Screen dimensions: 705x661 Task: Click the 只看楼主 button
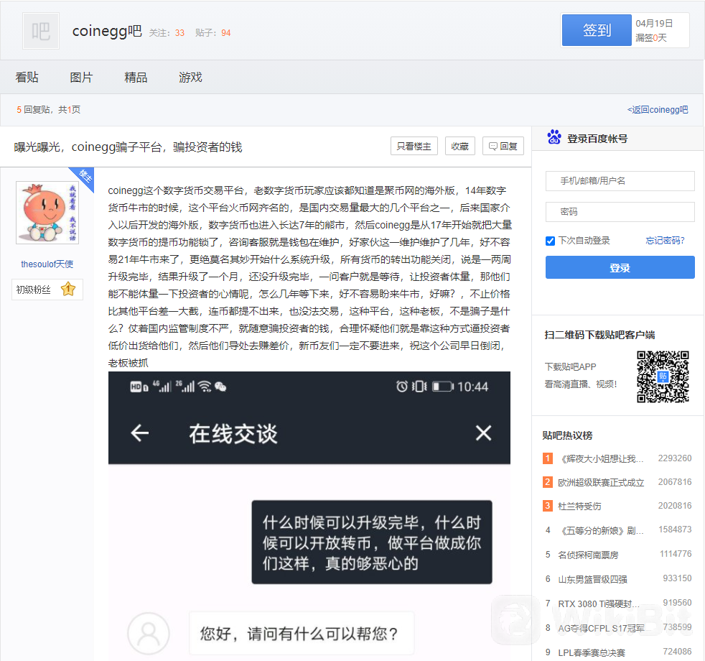point(414,147)
